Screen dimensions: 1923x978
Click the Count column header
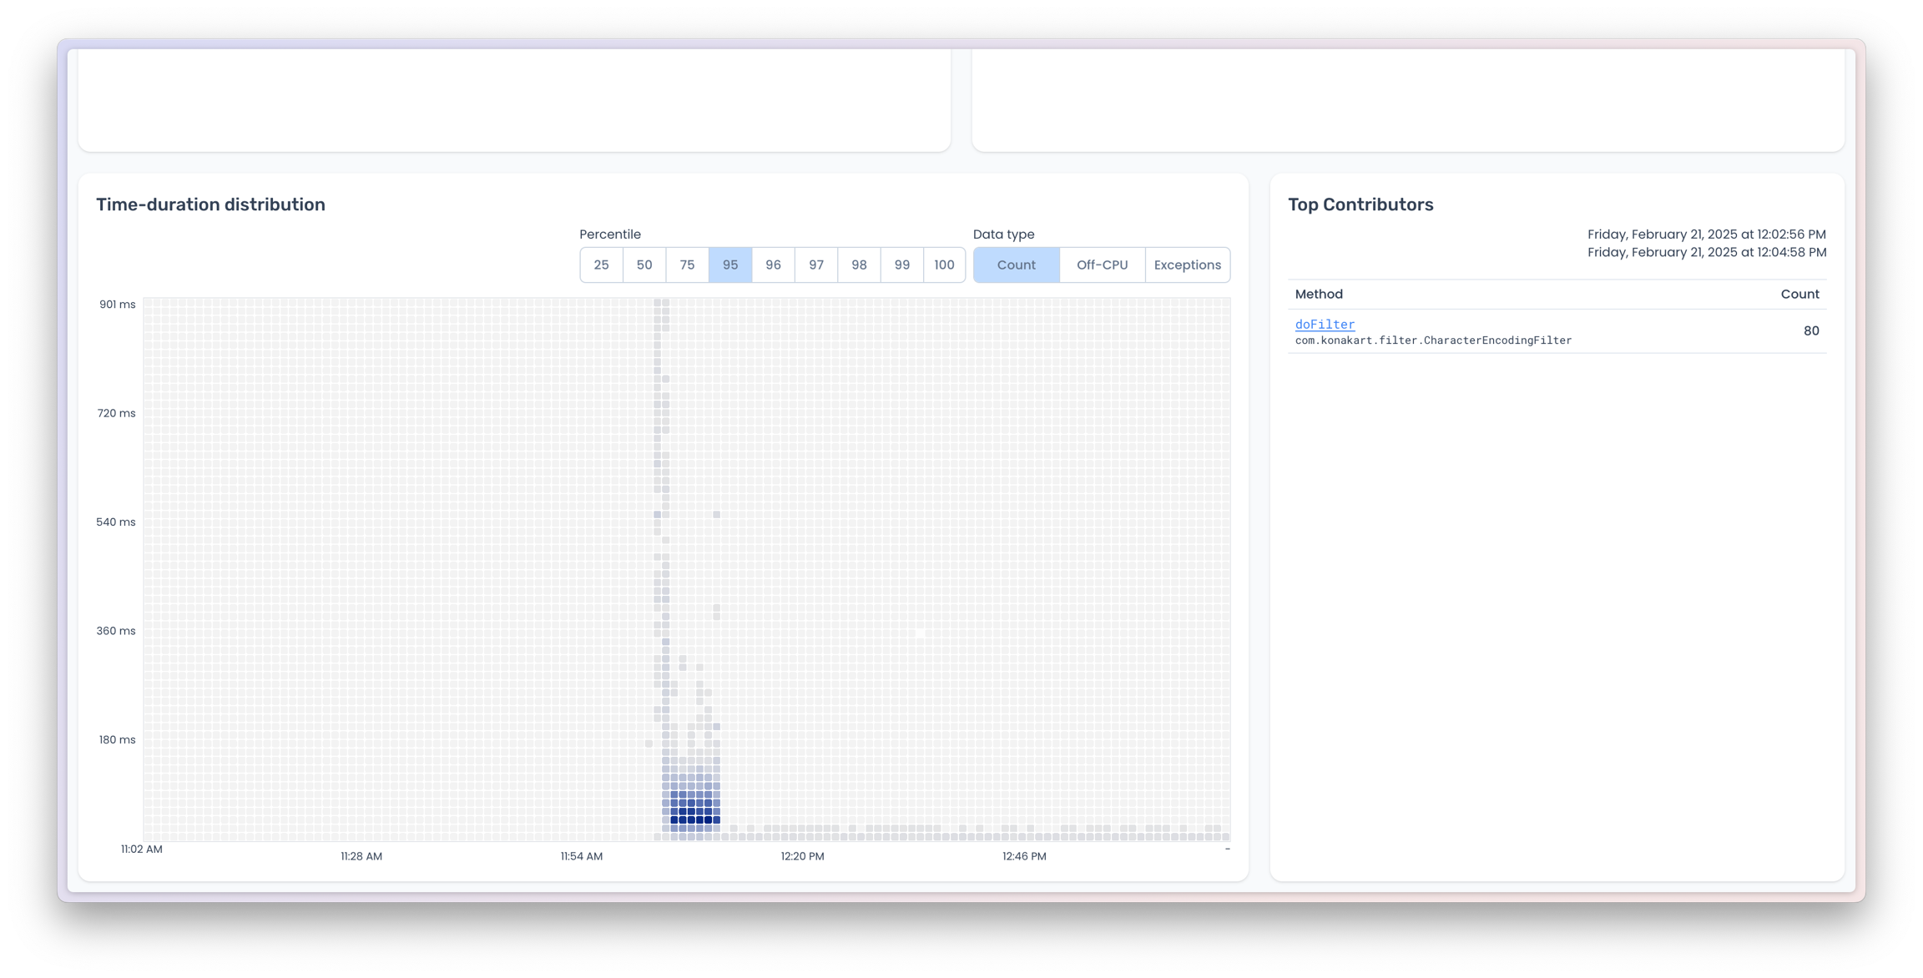tap(1799, 294)
